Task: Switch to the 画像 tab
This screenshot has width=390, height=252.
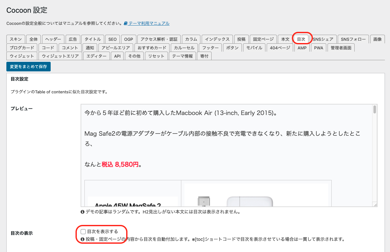Action: [x=378, y=39]
